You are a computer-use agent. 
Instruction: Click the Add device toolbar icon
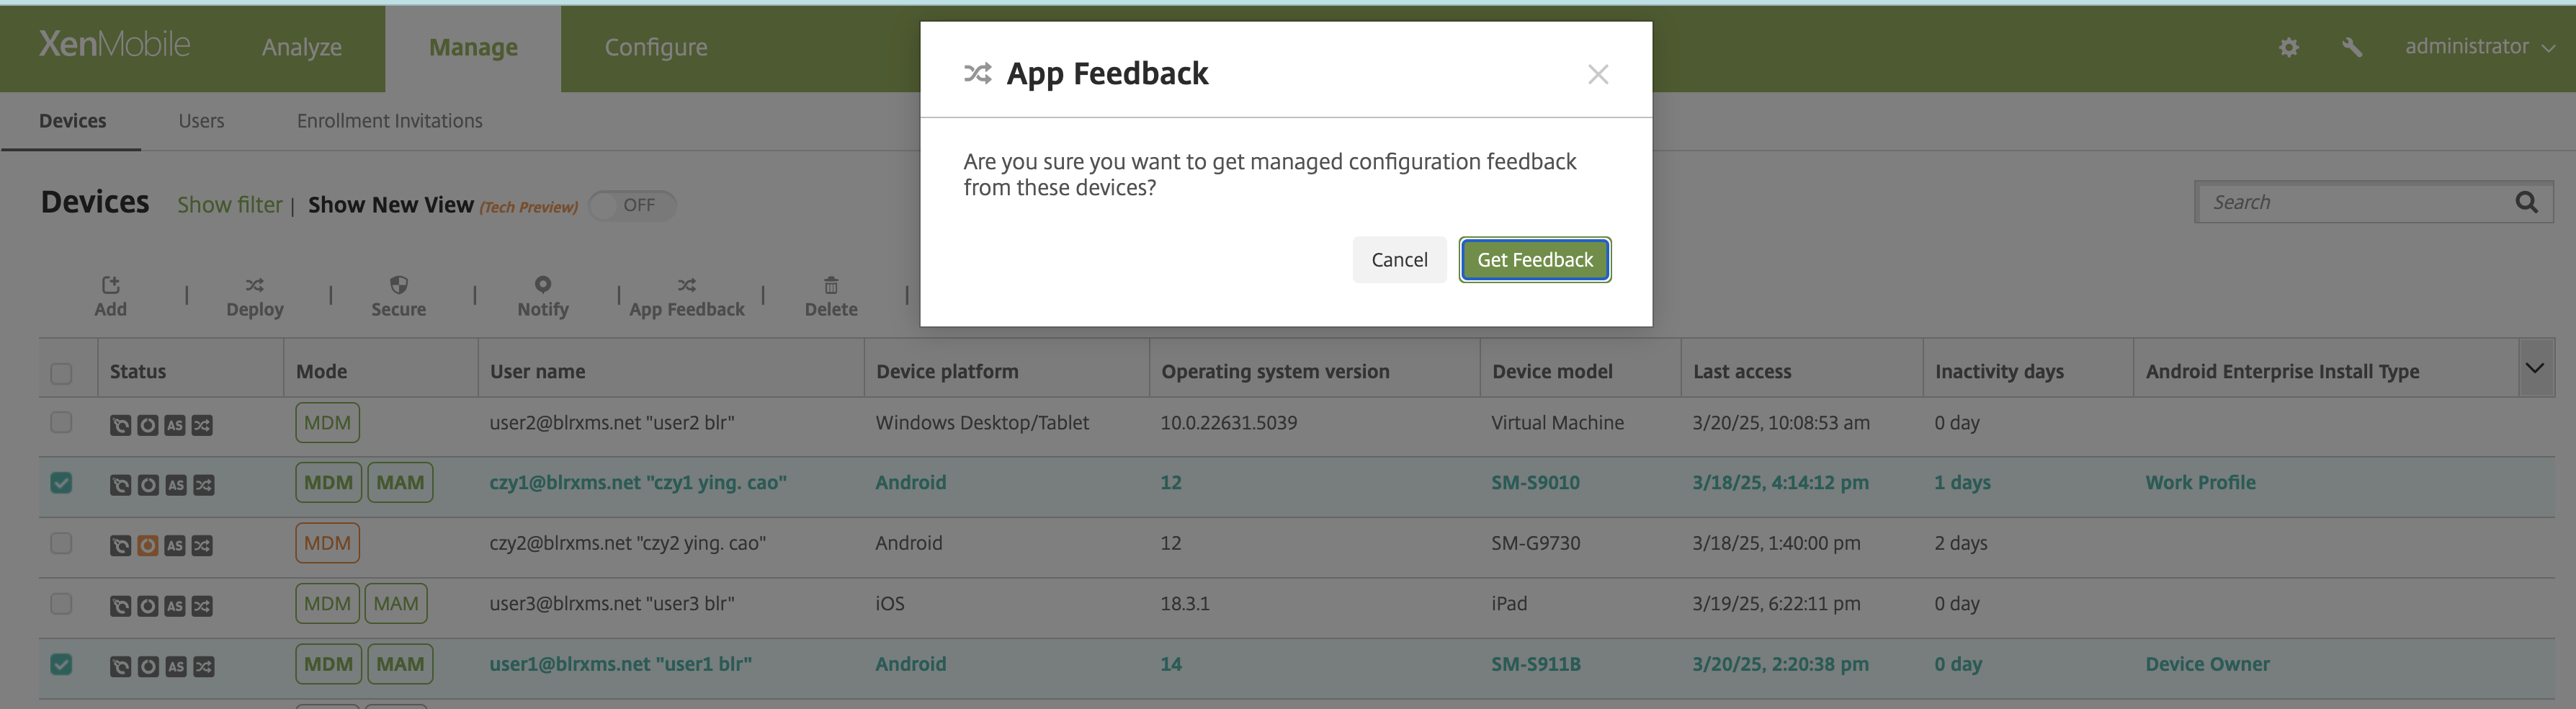pos(110,286)
